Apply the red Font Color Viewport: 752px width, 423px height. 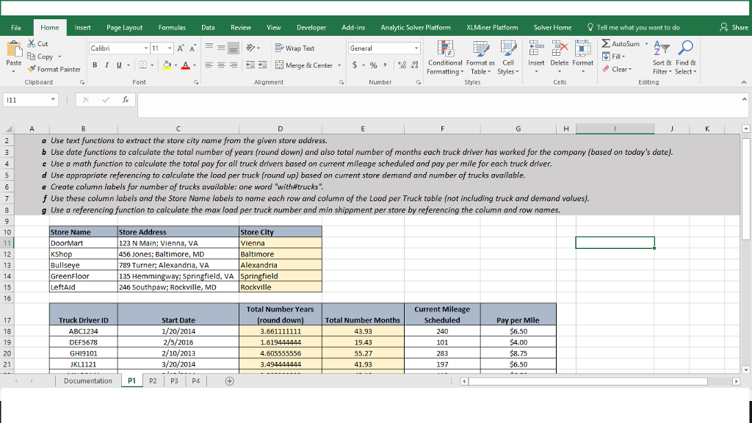tap(186, 65)
